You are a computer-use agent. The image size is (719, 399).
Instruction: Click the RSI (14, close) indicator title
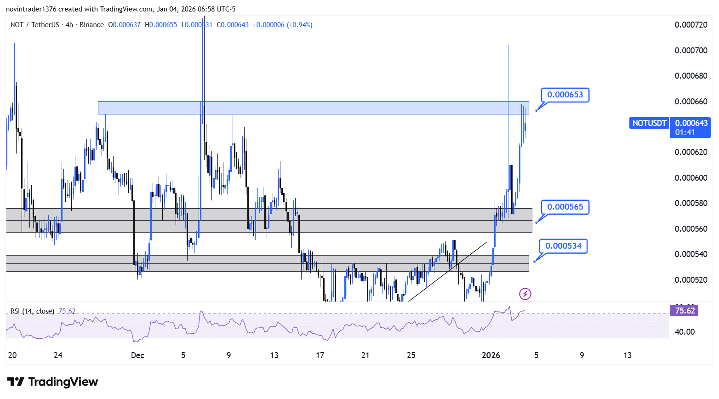click(32, 311)
